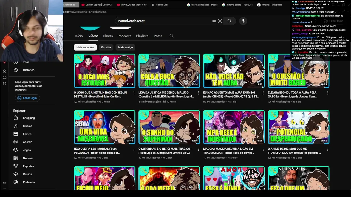Select the Mais antigo filter chip
Screen dimensions: 351x197
click(125, 47)
